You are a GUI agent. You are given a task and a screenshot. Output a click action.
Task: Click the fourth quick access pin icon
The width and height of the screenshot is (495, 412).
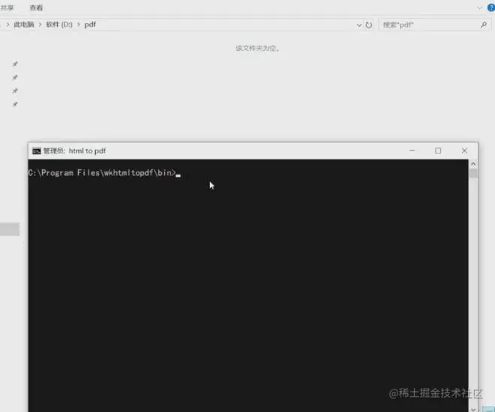coord(15,104)
